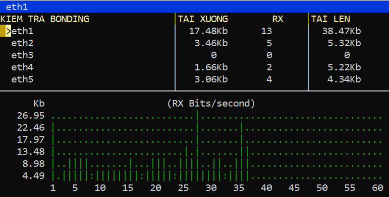
Task: Click the (RX Bits/second) graph title
Action: click(x=211, y=104)
